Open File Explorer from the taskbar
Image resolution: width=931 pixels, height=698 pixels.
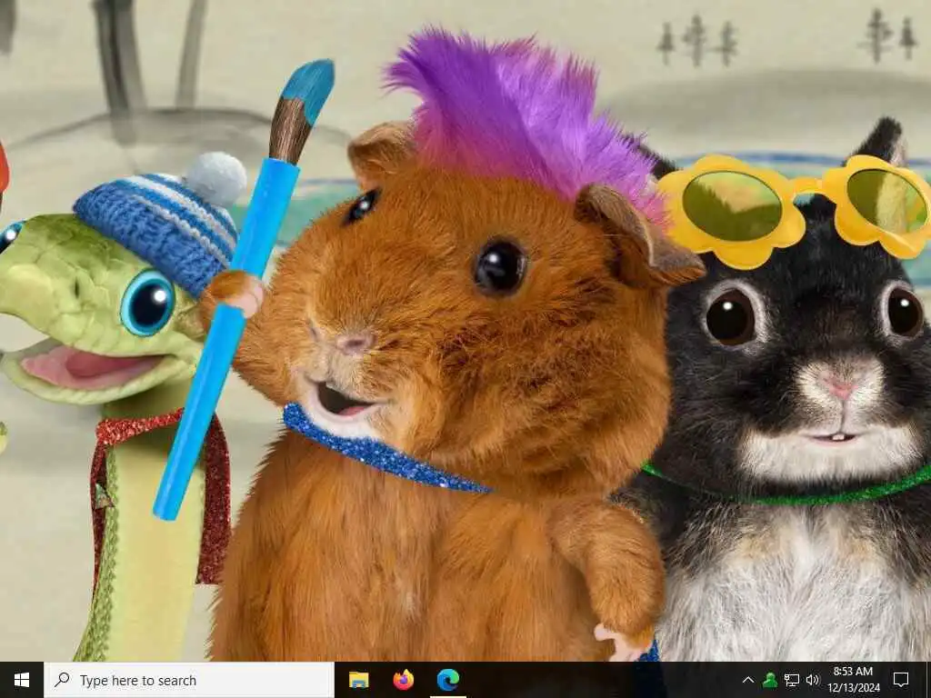[x=358, y=680]
